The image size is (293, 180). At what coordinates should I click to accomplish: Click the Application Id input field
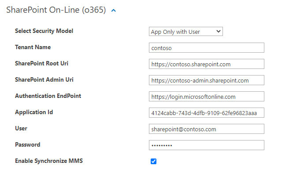206,113
